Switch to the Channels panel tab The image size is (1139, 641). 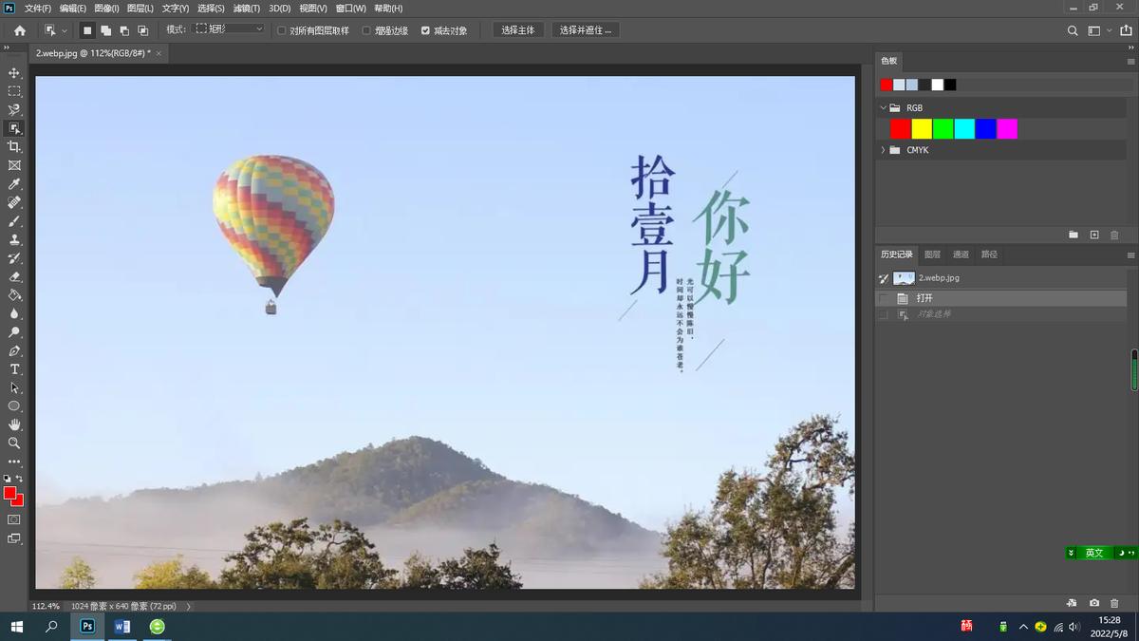(960, 254)
